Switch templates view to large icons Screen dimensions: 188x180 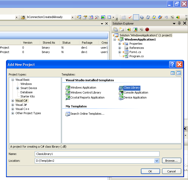(173, 73)
